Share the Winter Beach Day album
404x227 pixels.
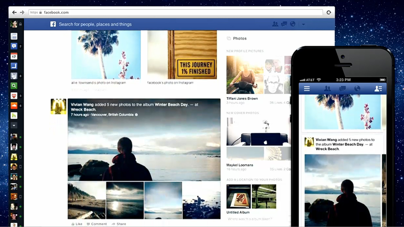(119, 224)
